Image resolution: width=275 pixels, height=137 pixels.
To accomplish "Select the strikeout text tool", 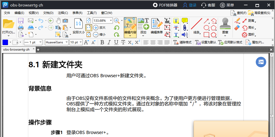I will tap(176, 28).
